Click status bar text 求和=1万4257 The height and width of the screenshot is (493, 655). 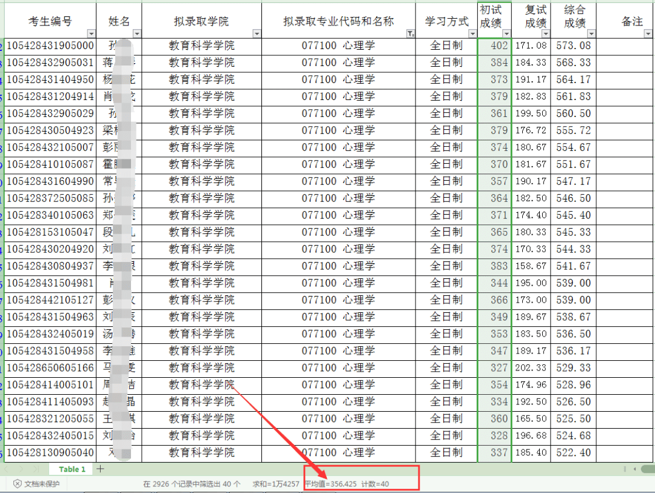[x=276, y=485]
